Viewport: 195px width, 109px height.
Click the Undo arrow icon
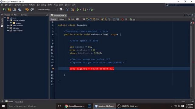[x=27, y=10]
